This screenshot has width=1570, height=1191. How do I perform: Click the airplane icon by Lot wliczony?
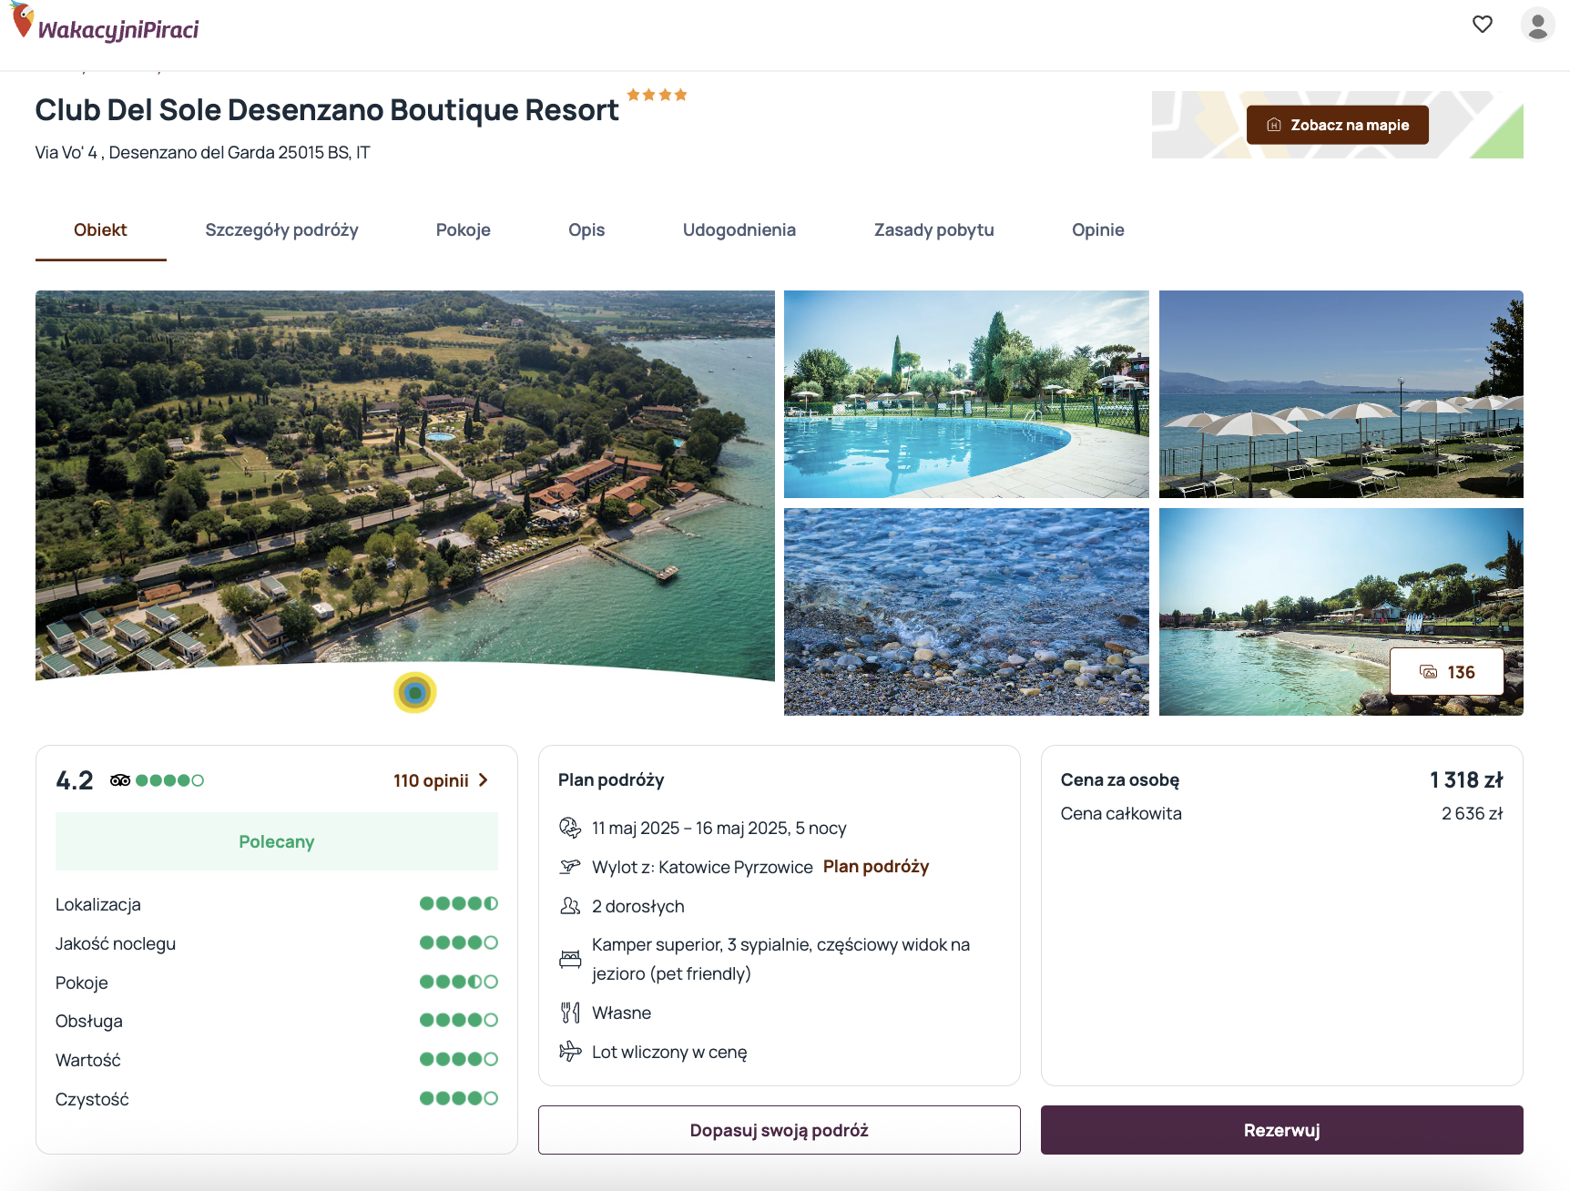point(570,1052)
